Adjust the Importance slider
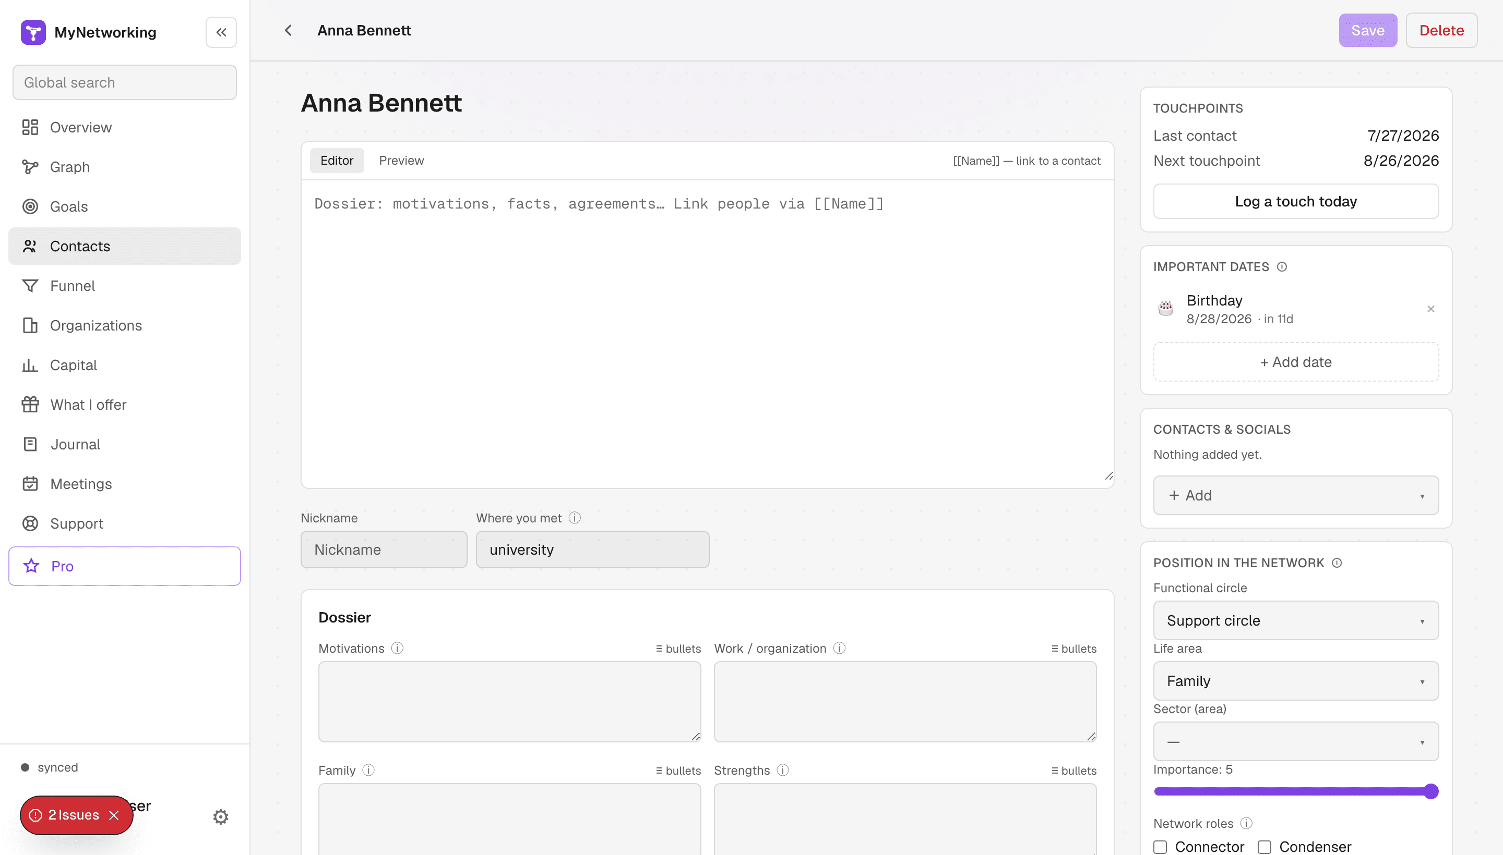 (1296, 791)
